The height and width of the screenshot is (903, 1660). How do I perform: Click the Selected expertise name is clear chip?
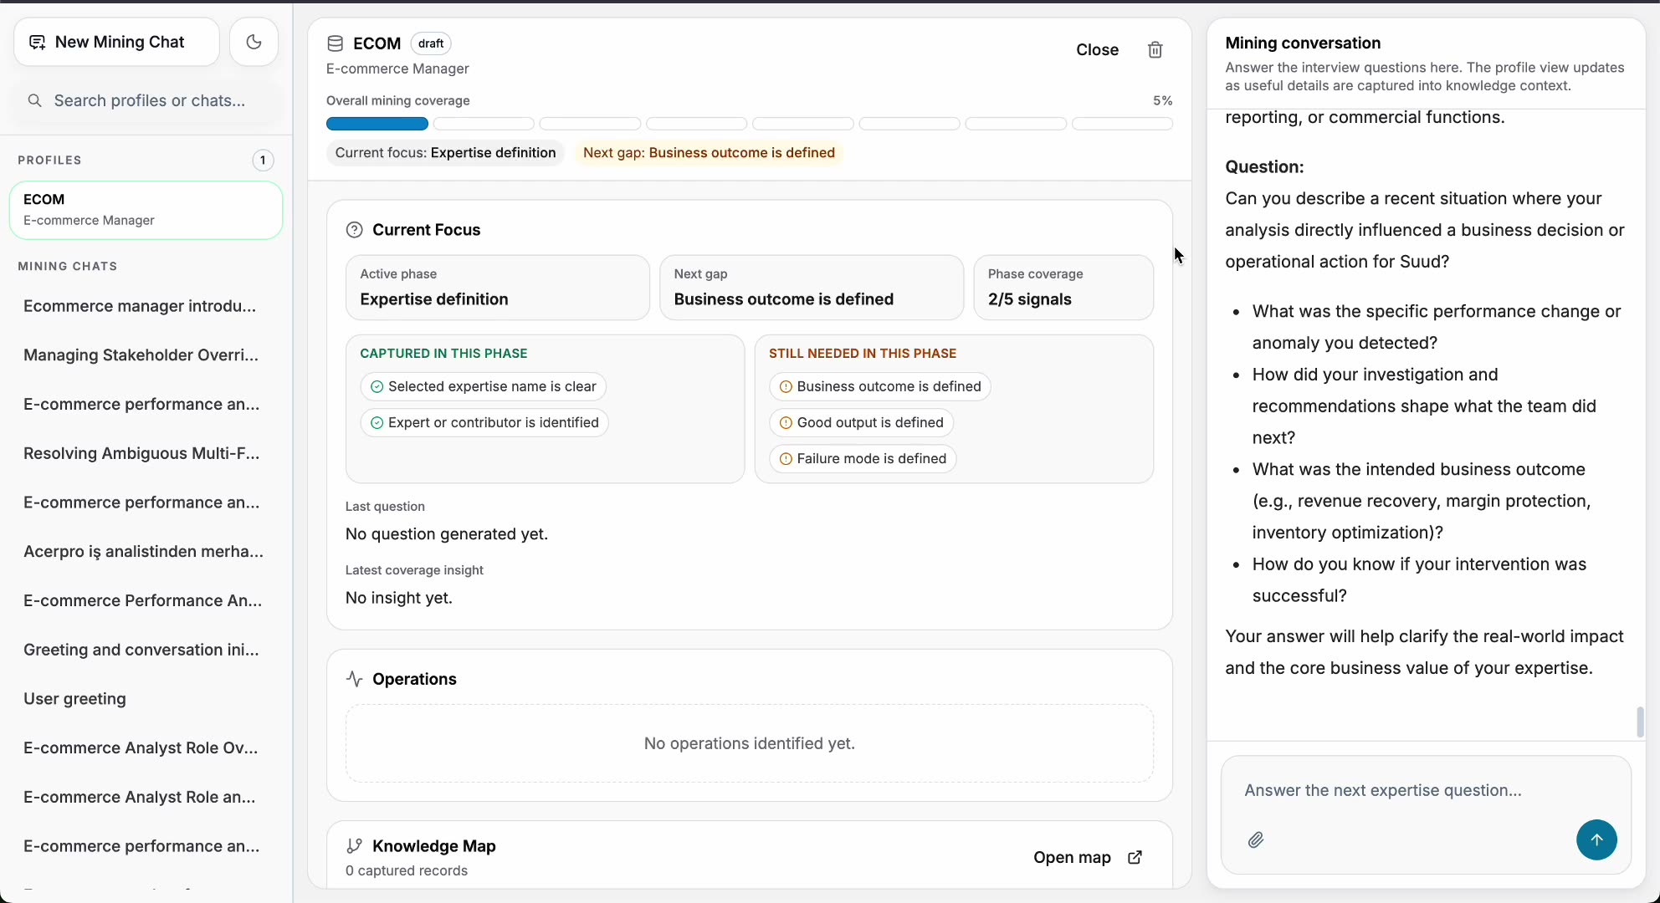[484, 386]
